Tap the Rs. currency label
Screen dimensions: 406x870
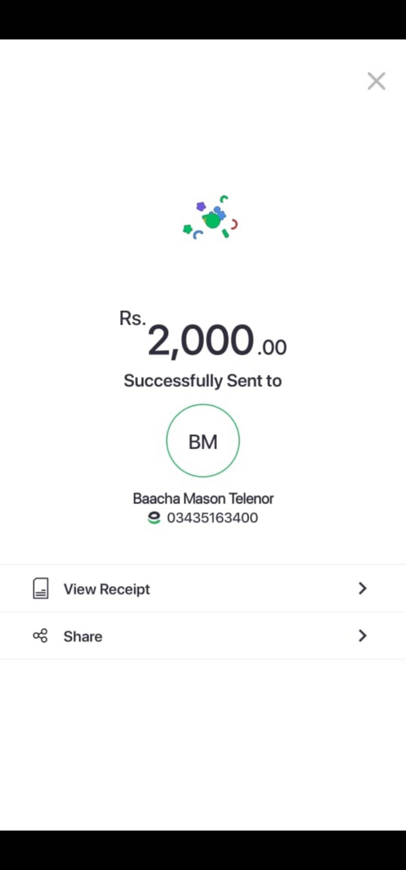(x=132, y=319)
